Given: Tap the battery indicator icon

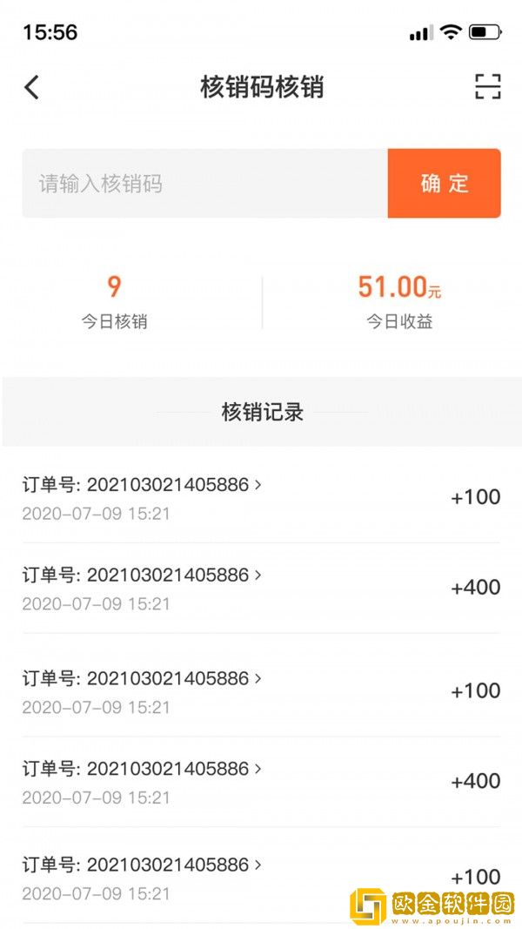Looking at the screenshot, I should click(484, 31).
